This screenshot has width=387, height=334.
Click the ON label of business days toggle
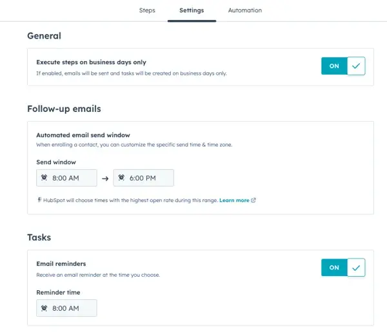click(334, 66)
